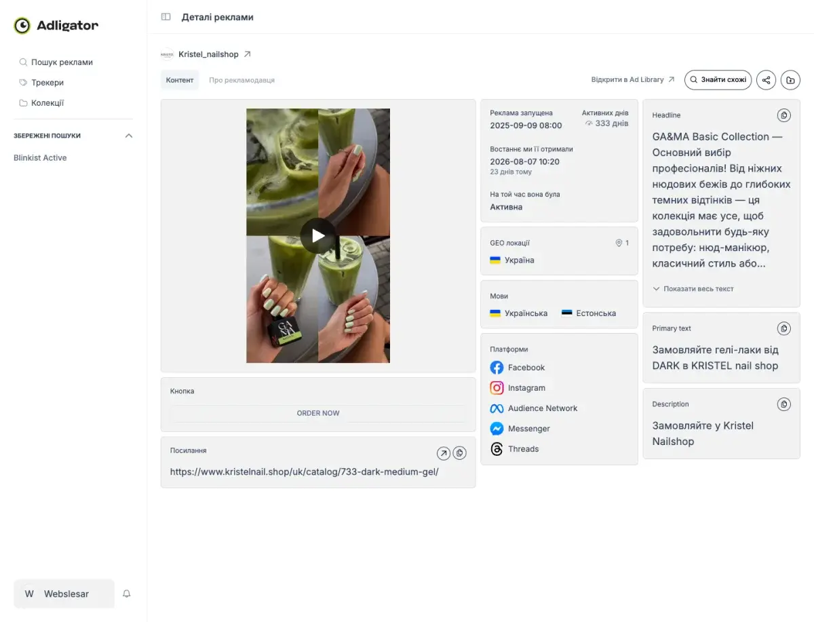Copy the ad link URL icon

(459, 453)
